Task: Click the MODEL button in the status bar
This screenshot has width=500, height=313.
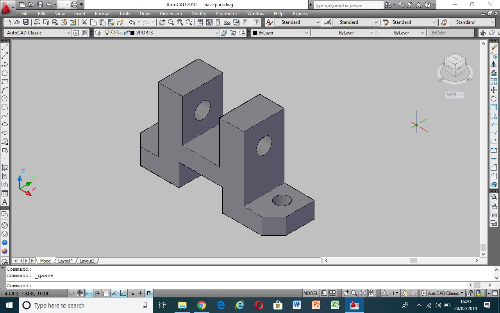Action: click(311, 293)
